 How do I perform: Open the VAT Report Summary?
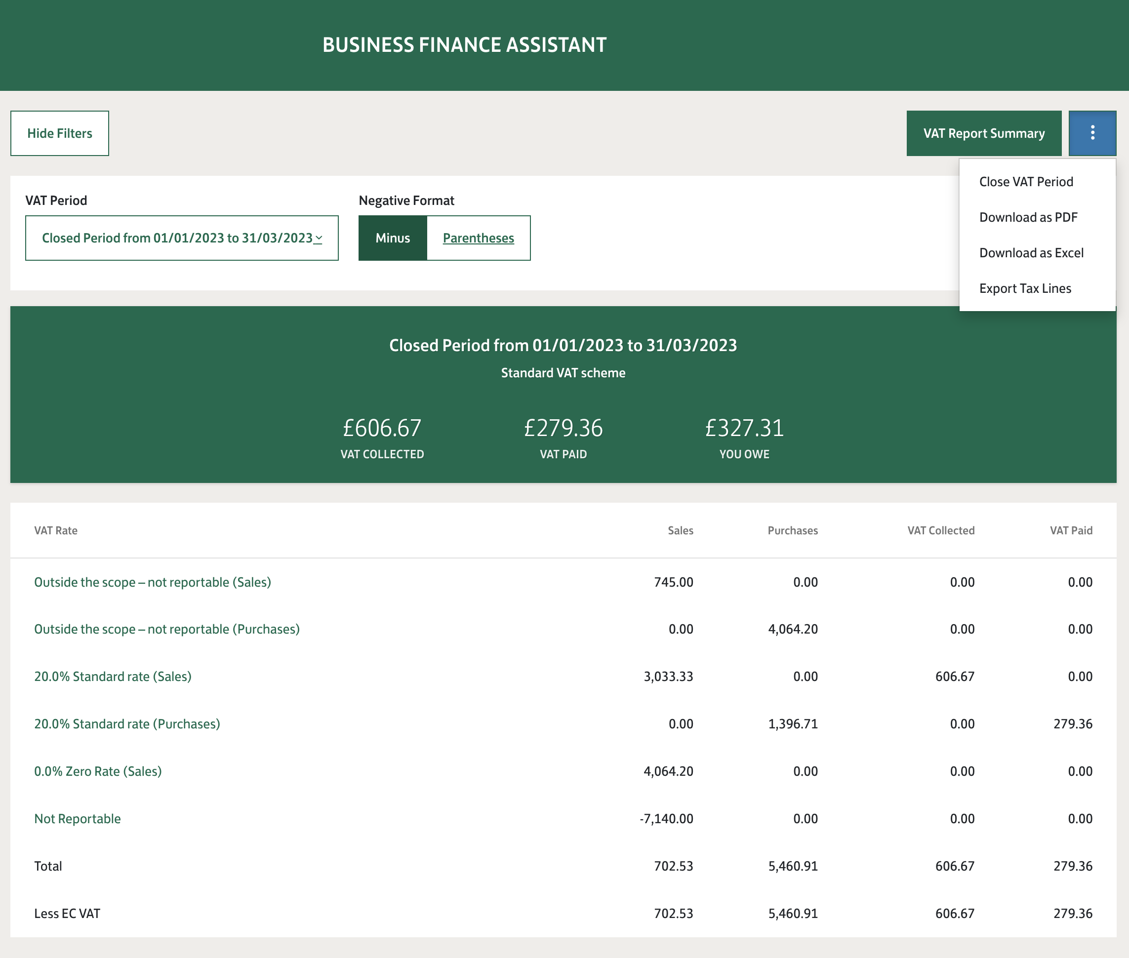[x=984, y=132]
